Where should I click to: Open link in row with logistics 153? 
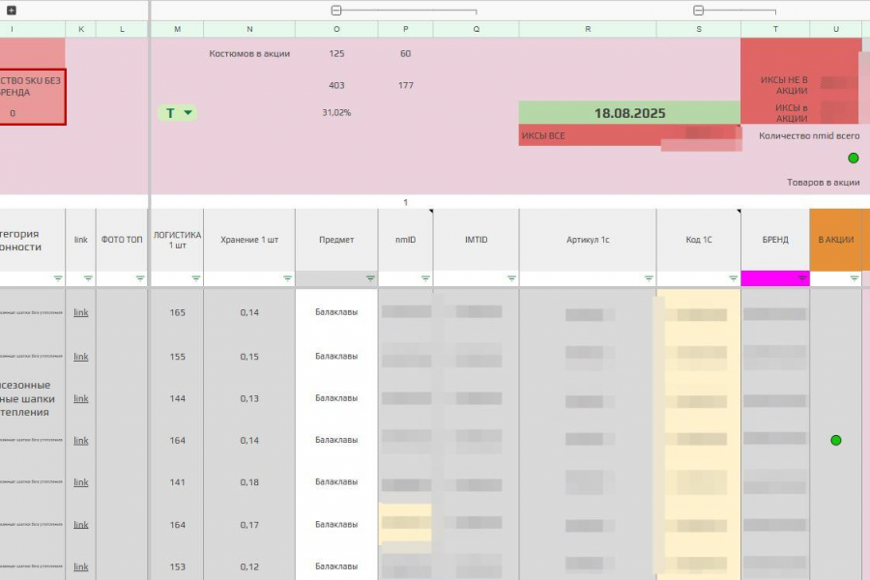click(81, 566)
